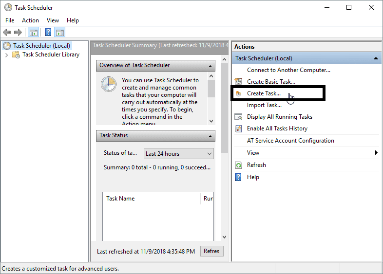Image resolution: width=383 pixels, height=274 pixels.
Task: Click the Display All Running Tasks icon
Action: pos(238,117)
